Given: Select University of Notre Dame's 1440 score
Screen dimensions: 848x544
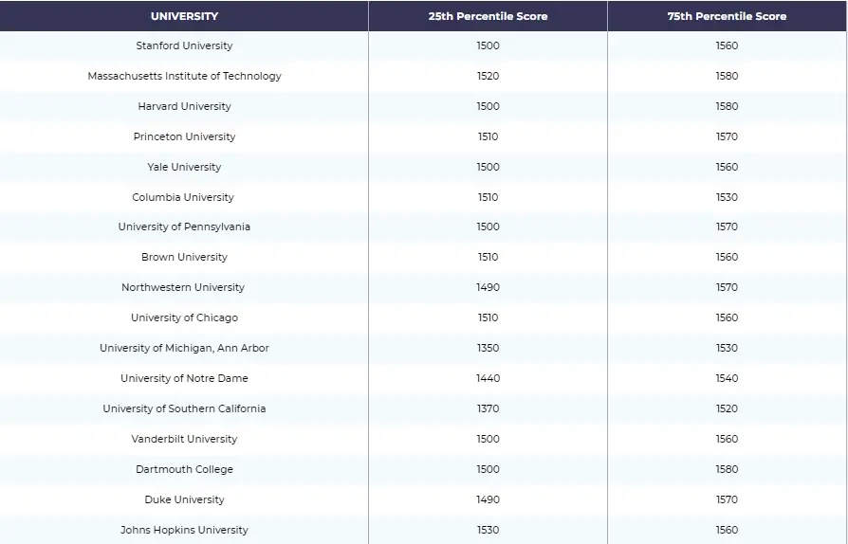Looking at the screenshot, I should click(x=488, y=378).
